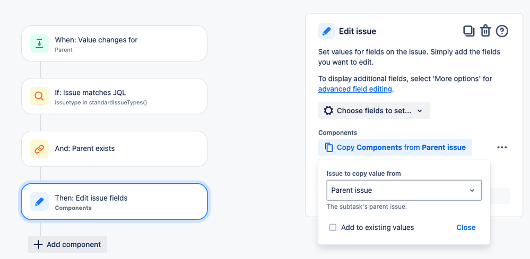Click the copy icon beside Copy Components
The width and height of the screenshot is (530, 259).
point(329,147)
